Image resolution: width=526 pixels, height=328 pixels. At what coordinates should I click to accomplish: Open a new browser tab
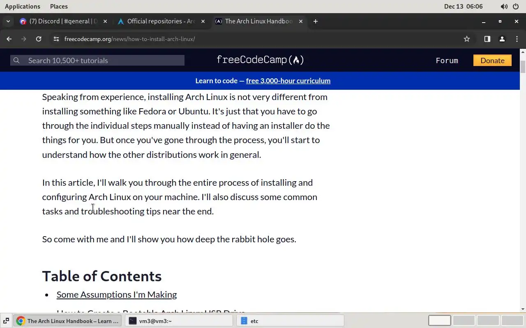[316, 21]
